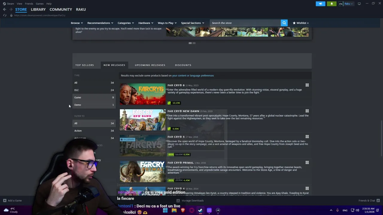Click Windows platform icon on Far Cry 5 row

307,137
